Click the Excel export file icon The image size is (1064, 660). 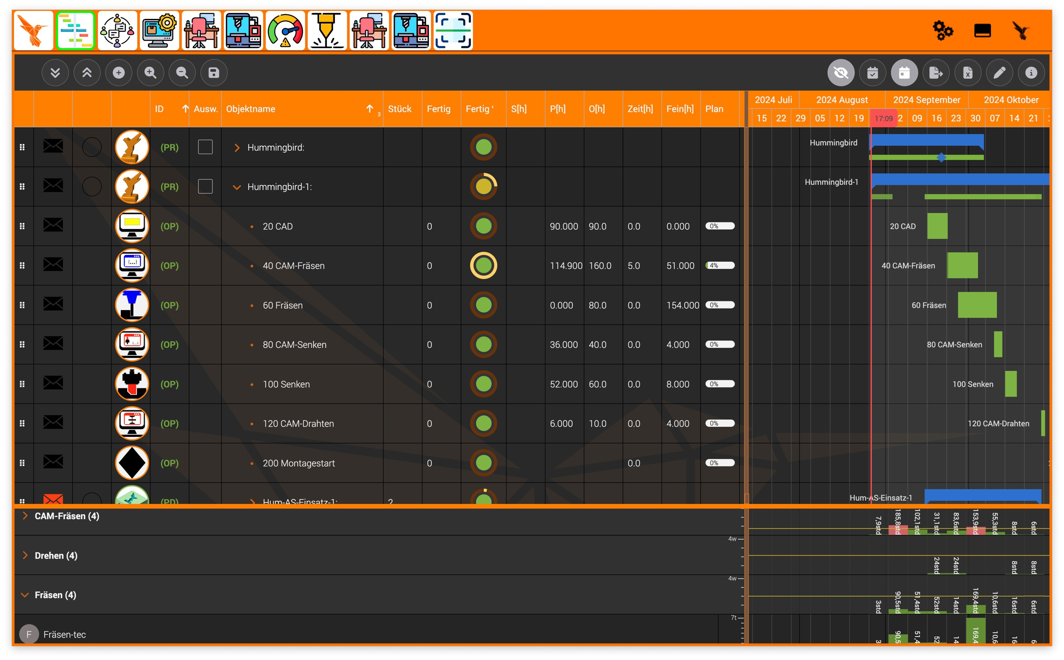(x=968, y=72)
